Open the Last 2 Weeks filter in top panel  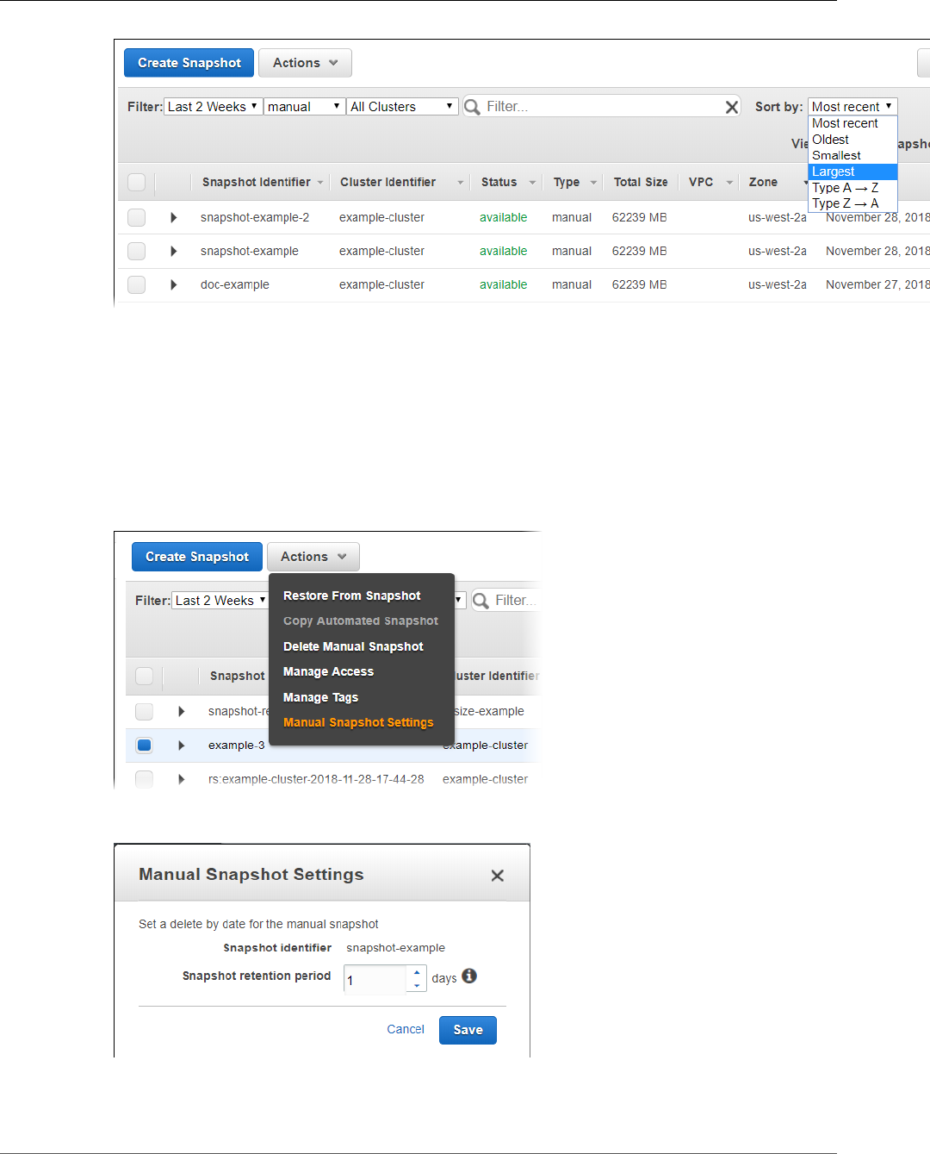213,107
